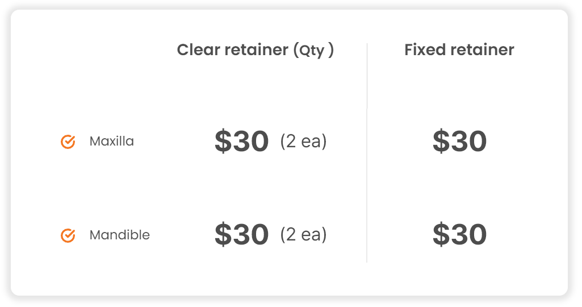The height and width of the screenshot is (307, 582).
Task: Click the Clear retainer (Qty) heading
Action: coord(256,50)
